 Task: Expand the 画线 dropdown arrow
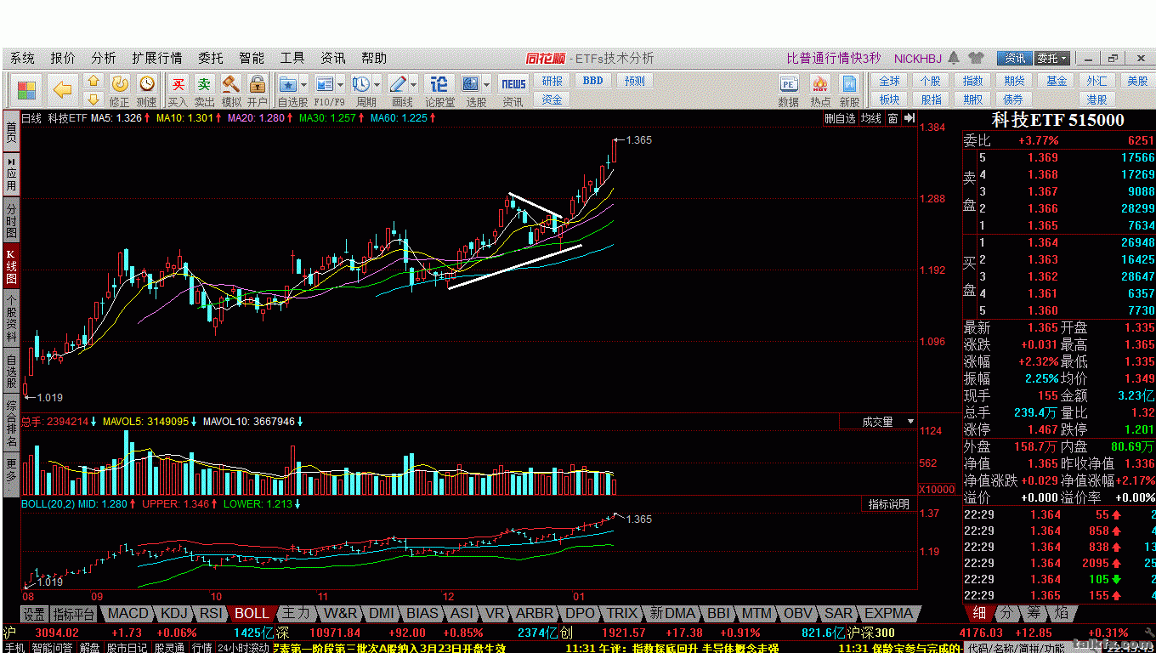(x=414, y=84)
